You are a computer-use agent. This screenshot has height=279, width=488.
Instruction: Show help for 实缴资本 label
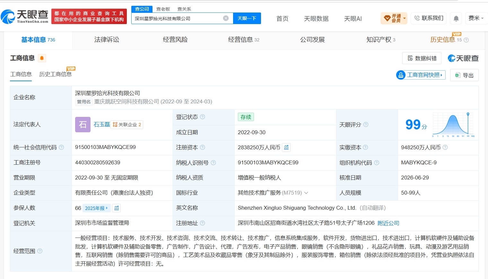coord(365,147)
